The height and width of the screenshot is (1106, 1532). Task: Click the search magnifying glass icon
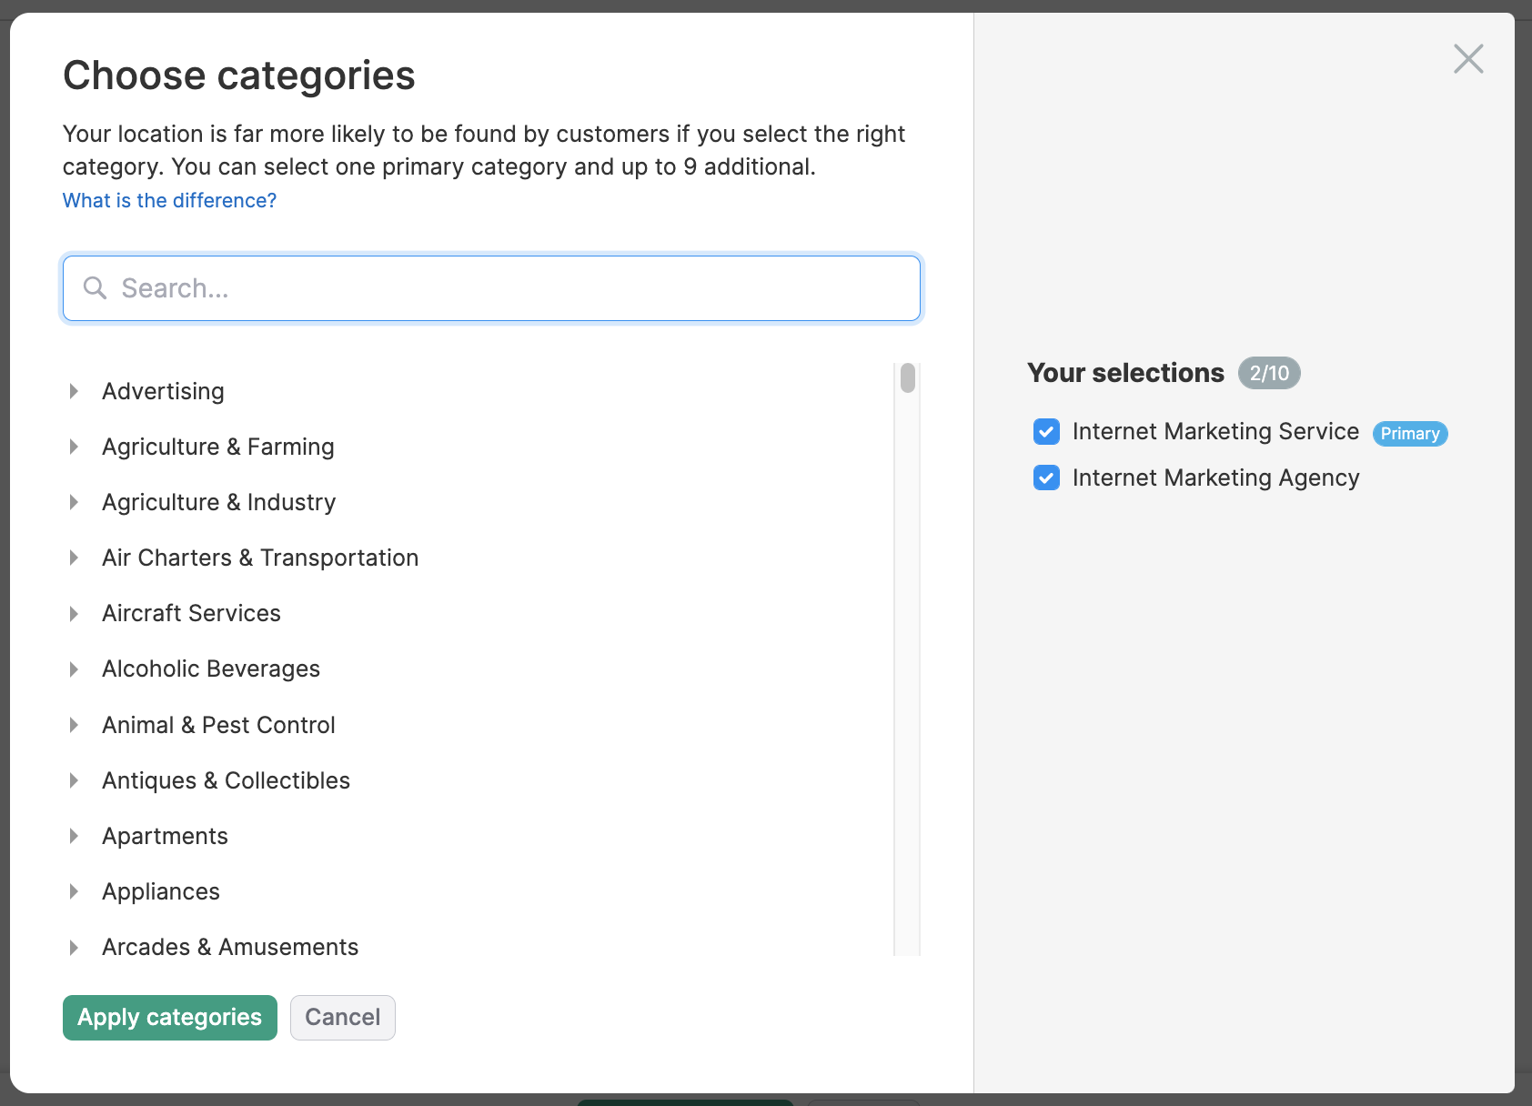coord(95,288)
